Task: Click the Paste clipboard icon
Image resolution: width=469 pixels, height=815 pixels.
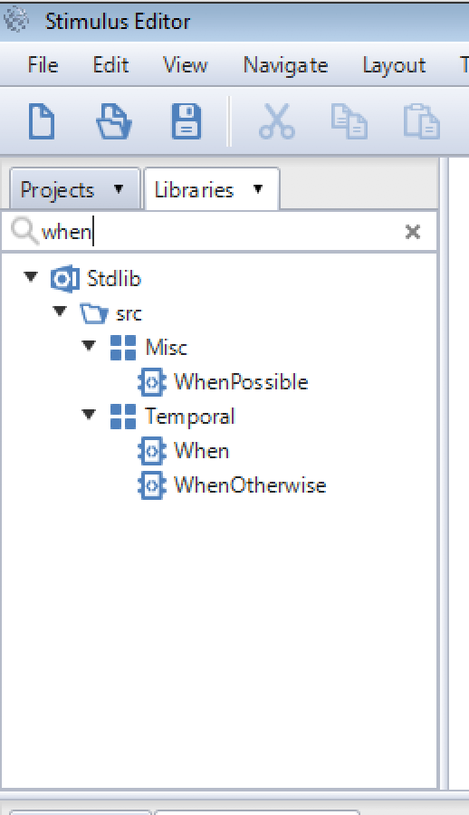Action: (421, 121)
